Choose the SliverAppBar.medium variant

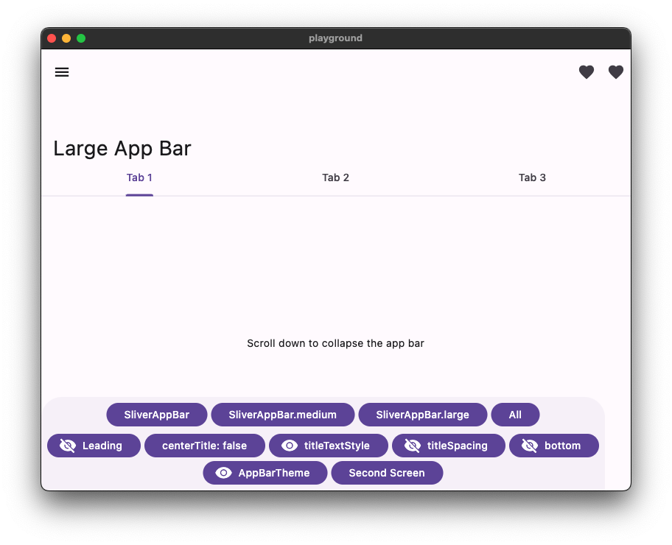[x=283, y=415]
